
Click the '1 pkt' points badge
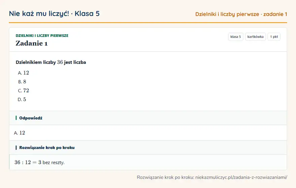click(274, 37)
